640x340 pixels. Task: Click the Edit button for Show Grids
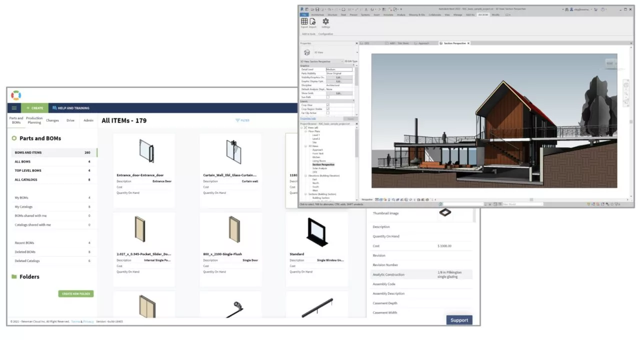pos(338,93)
